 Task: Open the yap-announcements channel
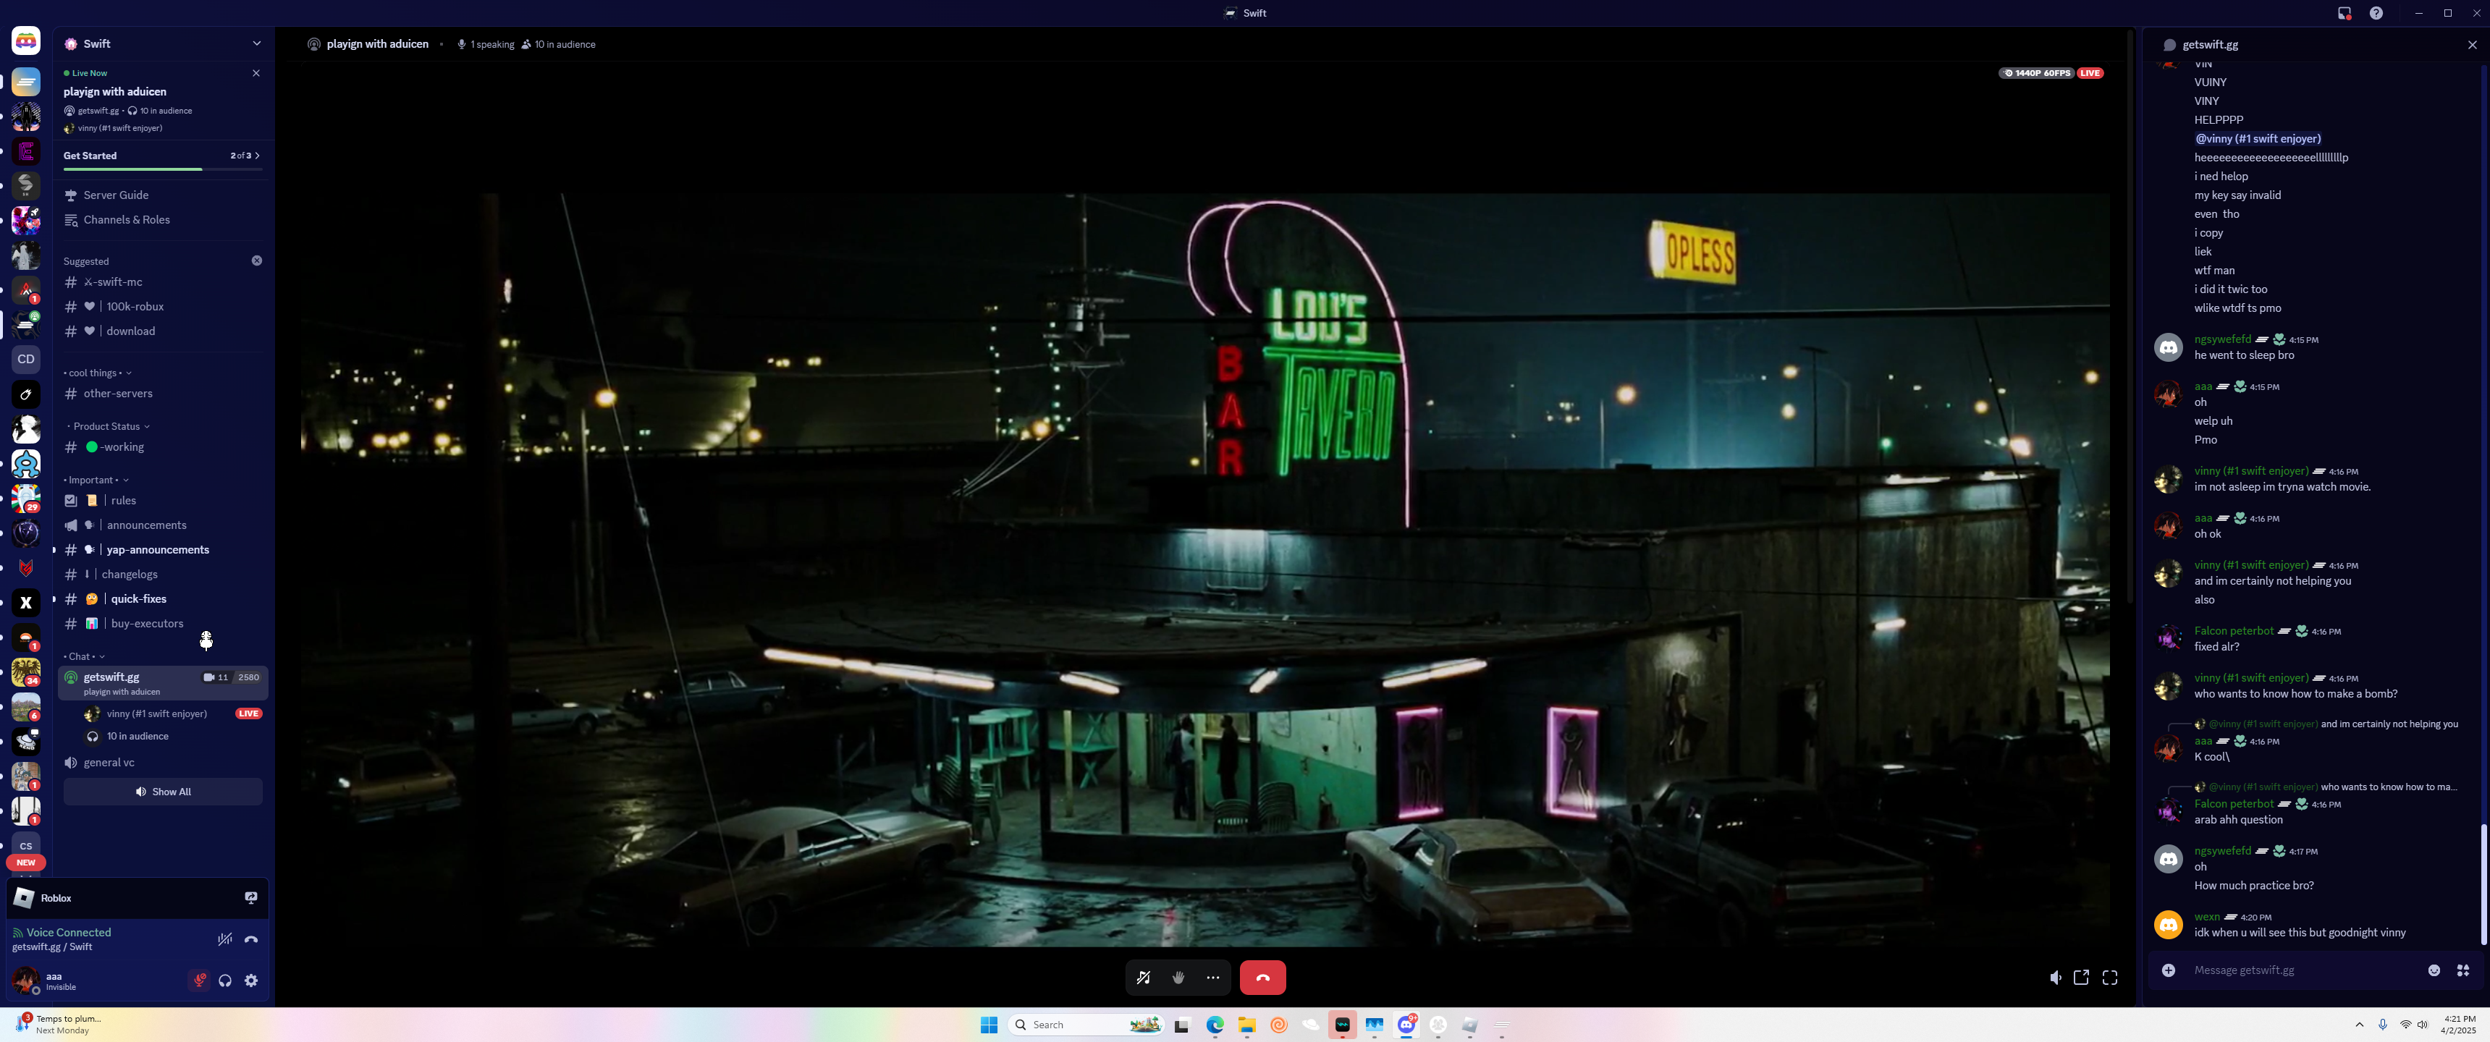158,549
